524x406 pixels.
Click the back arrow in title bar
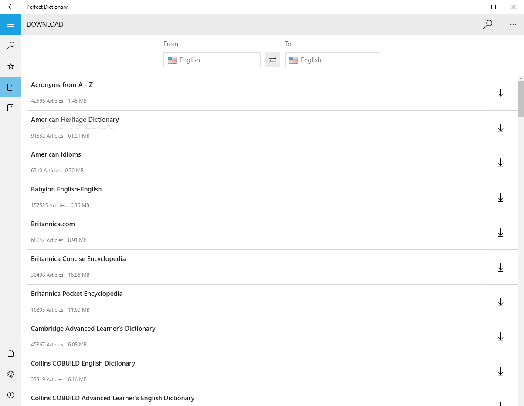11,7
